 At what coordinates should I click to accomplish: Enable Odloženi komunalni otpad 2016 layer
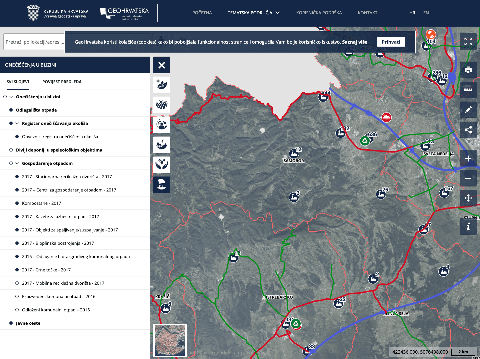pyautogui.click(x=17, y=310)
